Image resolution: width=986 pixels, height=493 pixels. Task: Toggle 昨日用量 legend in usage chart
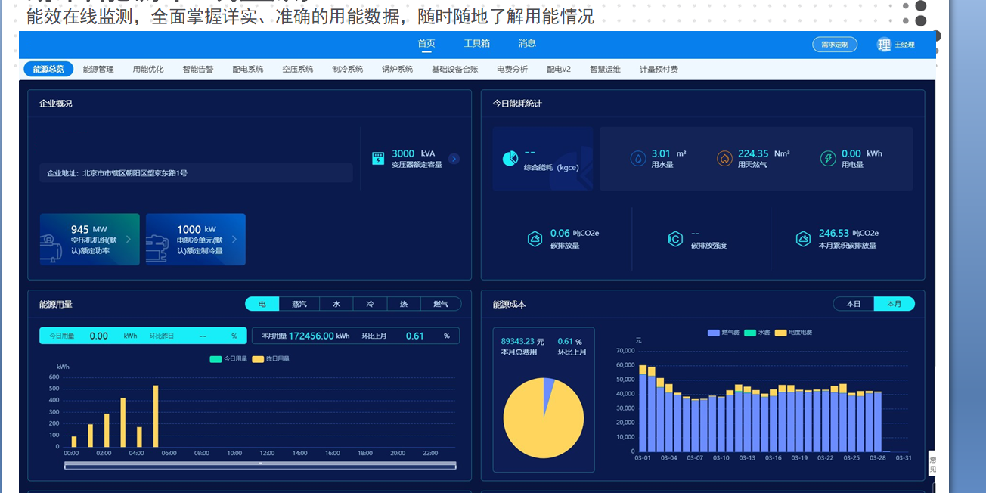pos(271,359)
